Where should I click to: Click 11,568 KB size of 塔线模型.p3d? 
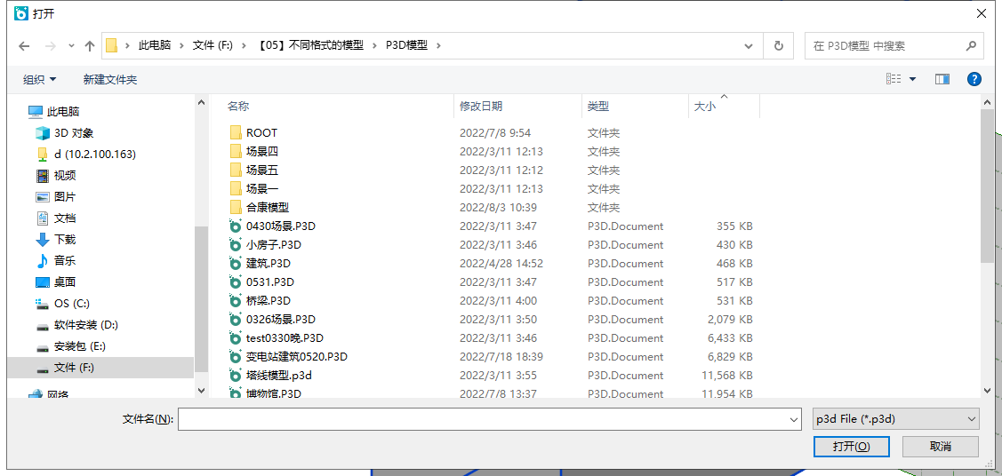pos(727,375)
